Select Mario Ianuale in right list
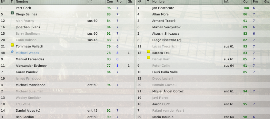The image size is (270, 119). (203, 117)
